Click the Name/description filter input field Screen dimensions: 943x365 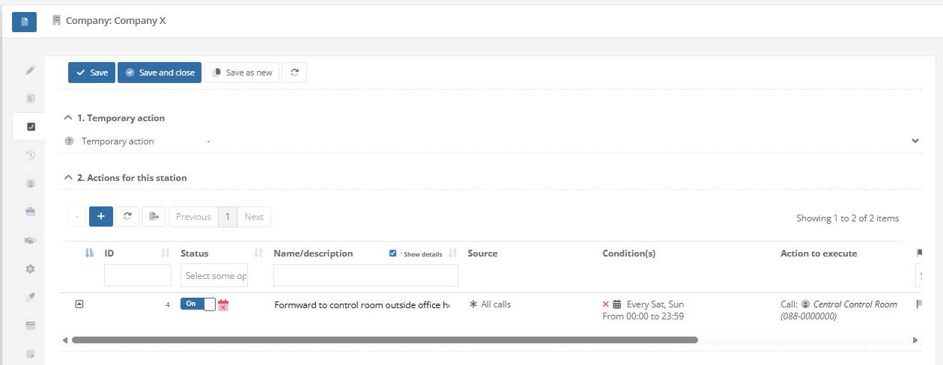(366, 276)
